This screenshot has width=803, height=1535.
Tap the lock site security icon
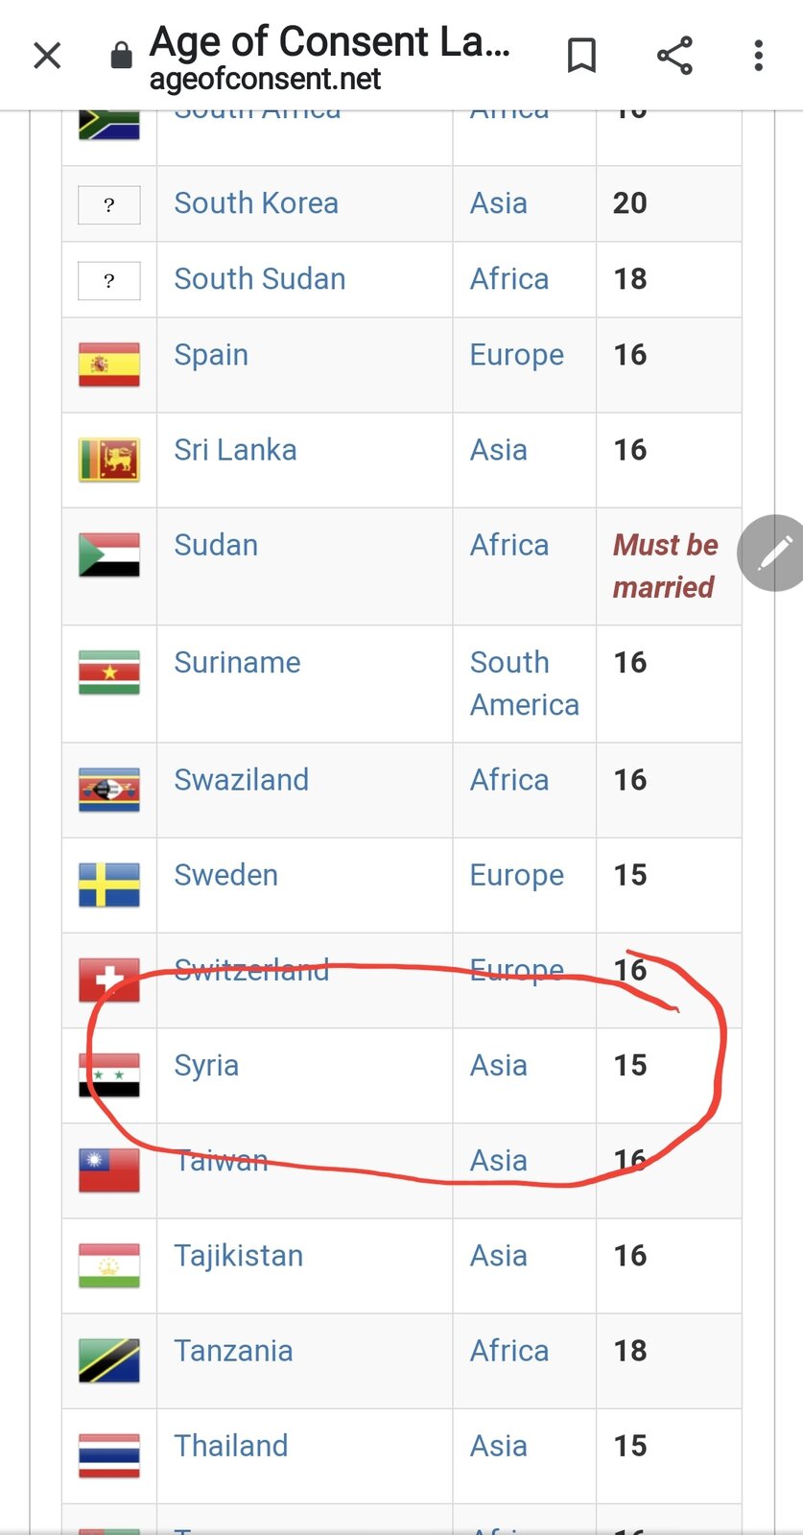[x=121, y=56]
